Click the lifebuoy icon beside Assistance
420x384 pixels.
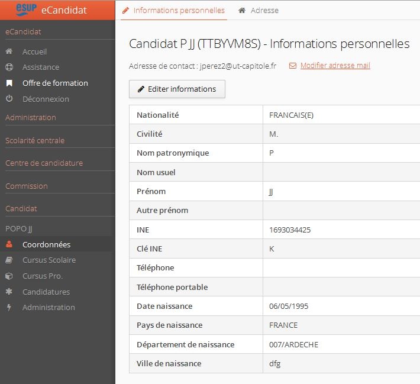point(9,67)
